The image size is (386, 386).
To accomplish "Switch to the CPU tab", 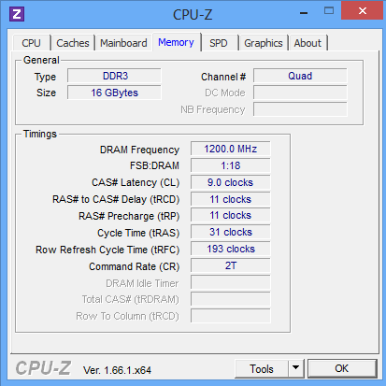I will tap(31, 43).
